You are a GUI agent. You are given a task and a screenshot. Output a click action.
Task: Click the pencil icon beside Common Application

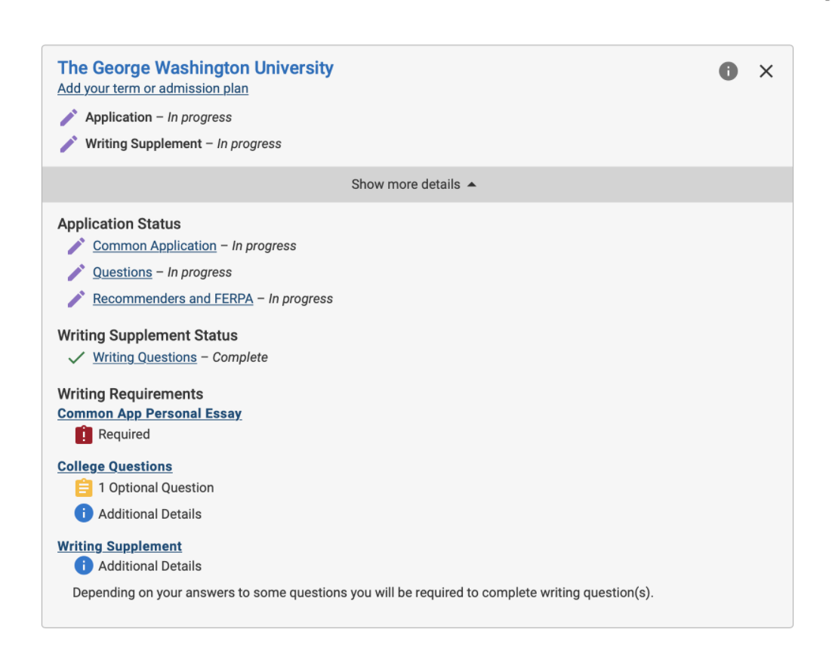click(75, 245)
